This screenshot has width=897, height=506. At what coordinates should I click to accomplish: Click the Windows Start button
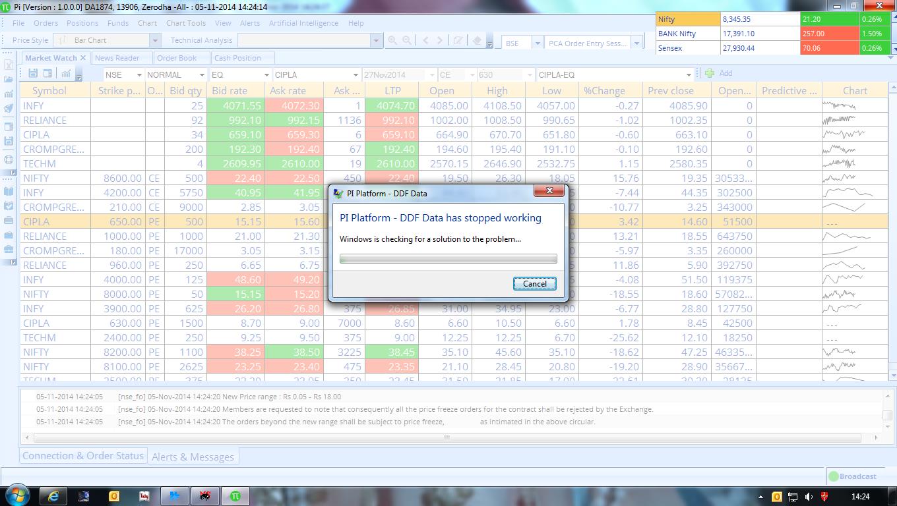coord(16,494)
